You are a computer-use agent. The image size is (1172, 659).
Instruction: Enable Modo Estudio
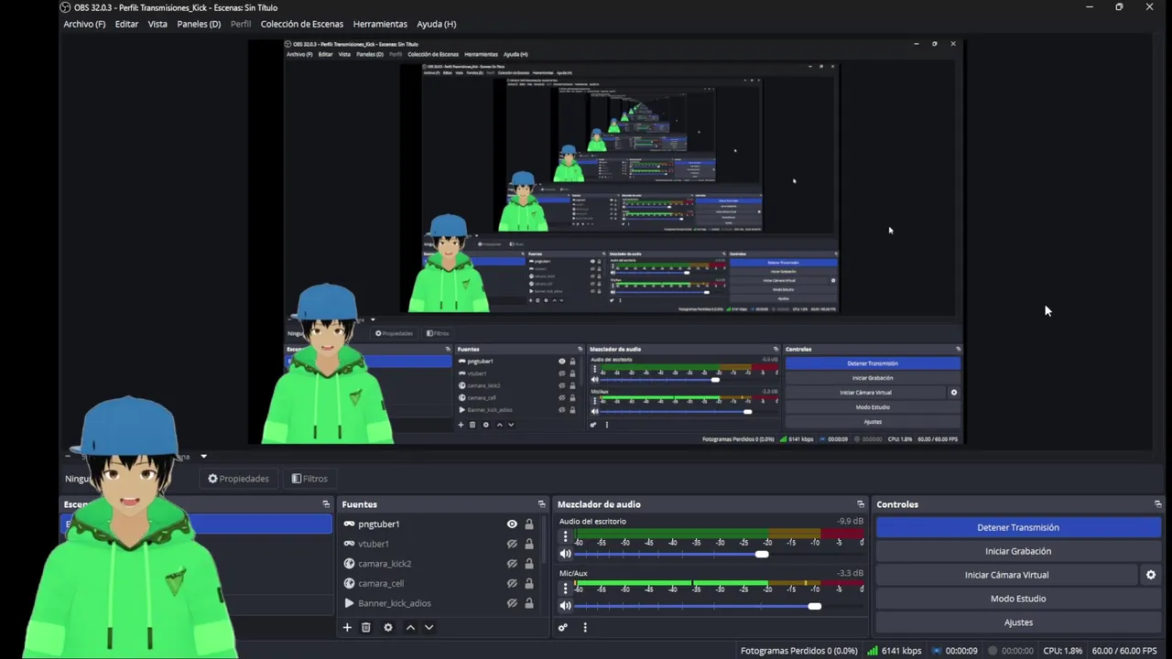point(1018,599)
